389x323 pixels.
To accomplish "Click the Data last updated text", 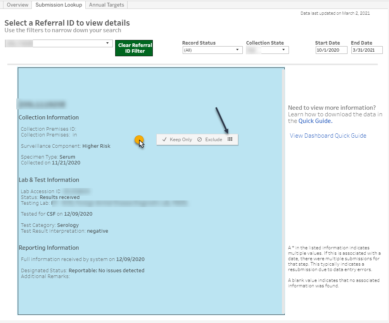I will (335, 13).
